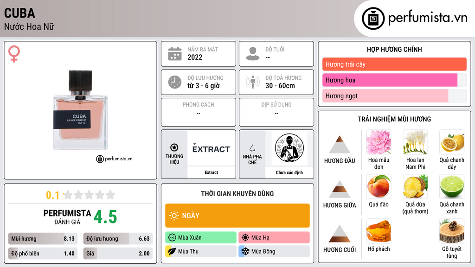Click the green Mùa Xuân season bar

(201, 238)
